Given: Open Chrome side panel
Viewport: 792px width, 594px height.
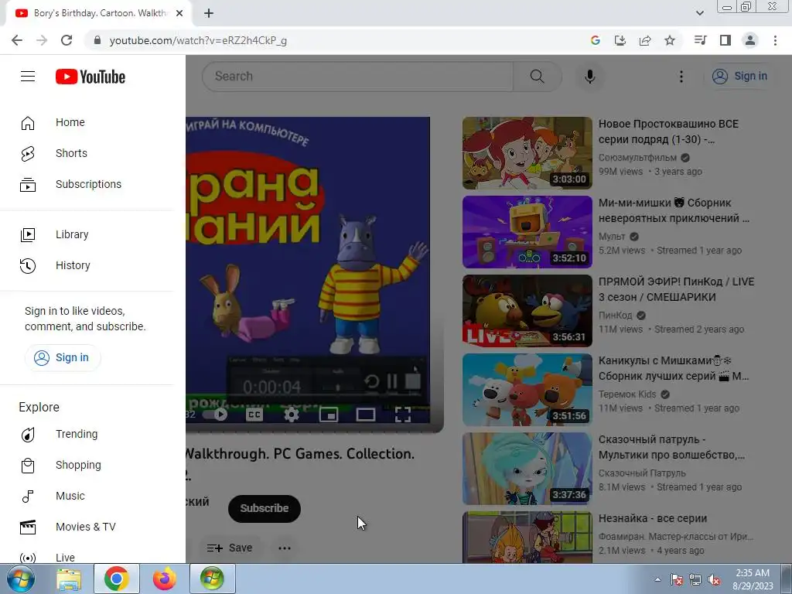Looking at the screenshot, I should point(725,40).
